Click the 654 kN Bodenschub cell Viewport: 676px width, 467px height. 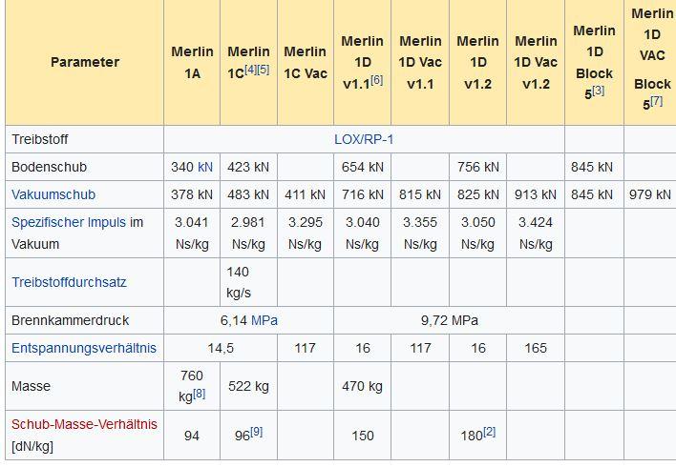pyautogui.click(x=362, y=167)
